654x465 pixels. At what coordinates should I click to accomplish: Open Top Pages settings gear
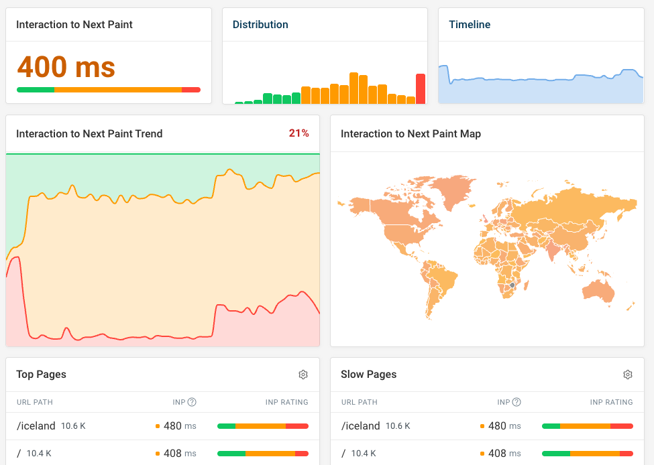(x=303, y=375)
